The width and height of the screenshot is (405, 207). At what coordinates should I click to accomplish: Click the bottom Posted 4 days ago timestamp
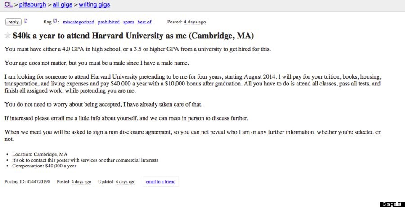(x=81, y=182)
